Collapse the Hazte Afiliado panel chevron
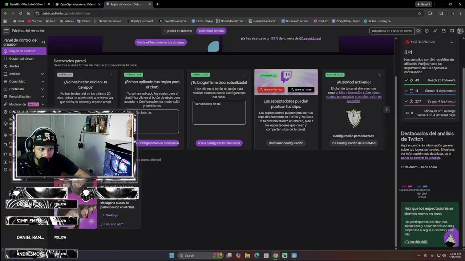The image size is (465, 261). [452, 42]
